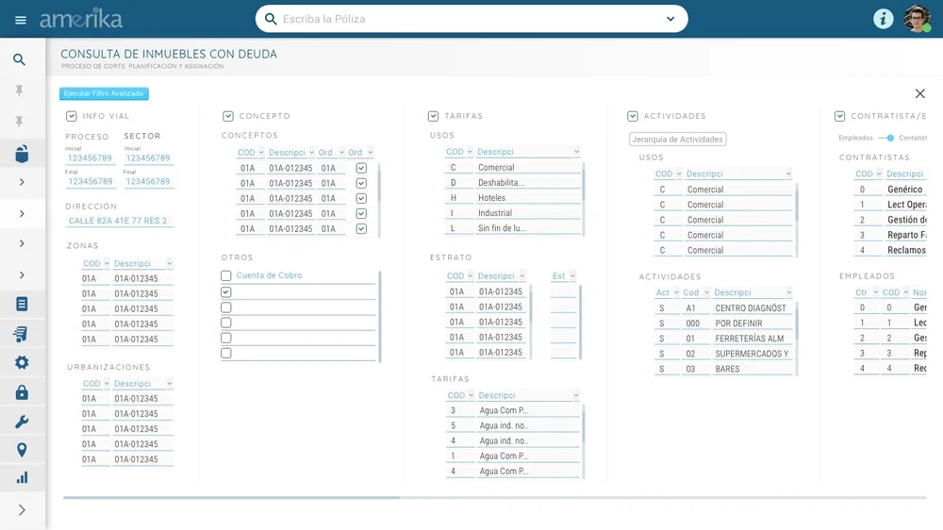Click the Proceso Inicial input field

pyautogui.click(x=90, y=157)
